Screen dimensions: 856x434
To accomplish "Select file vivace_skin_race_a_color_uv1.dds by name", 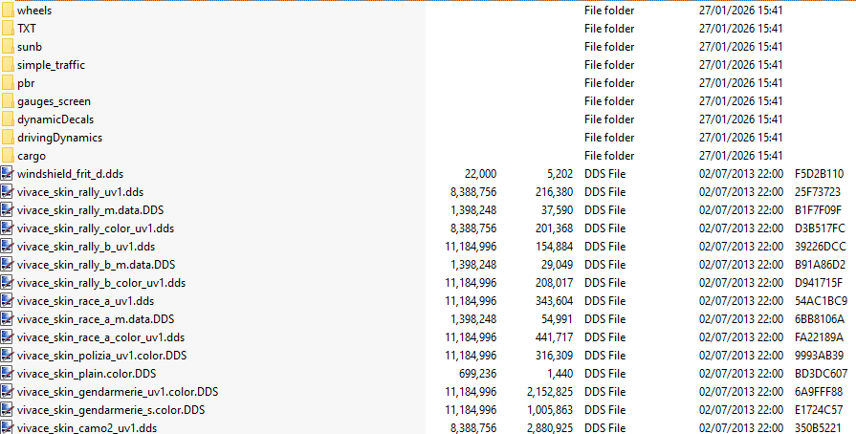I will (x=101, y=337).
